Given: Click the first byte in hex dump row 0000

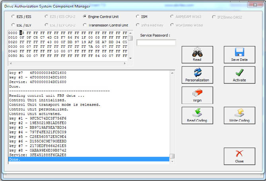Looking at the screenshot, I should (x=21, y=33).
